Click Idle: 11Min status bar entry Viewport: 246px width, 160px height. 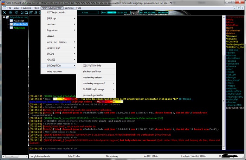74,156
